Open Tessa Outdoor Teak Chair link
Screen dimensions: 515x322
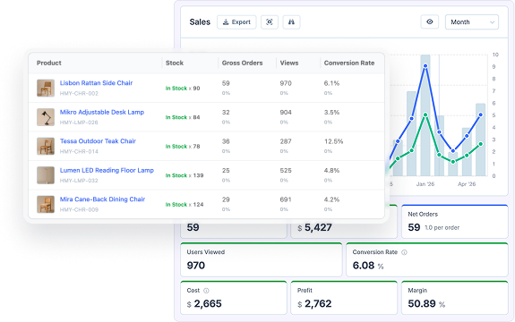98,141
